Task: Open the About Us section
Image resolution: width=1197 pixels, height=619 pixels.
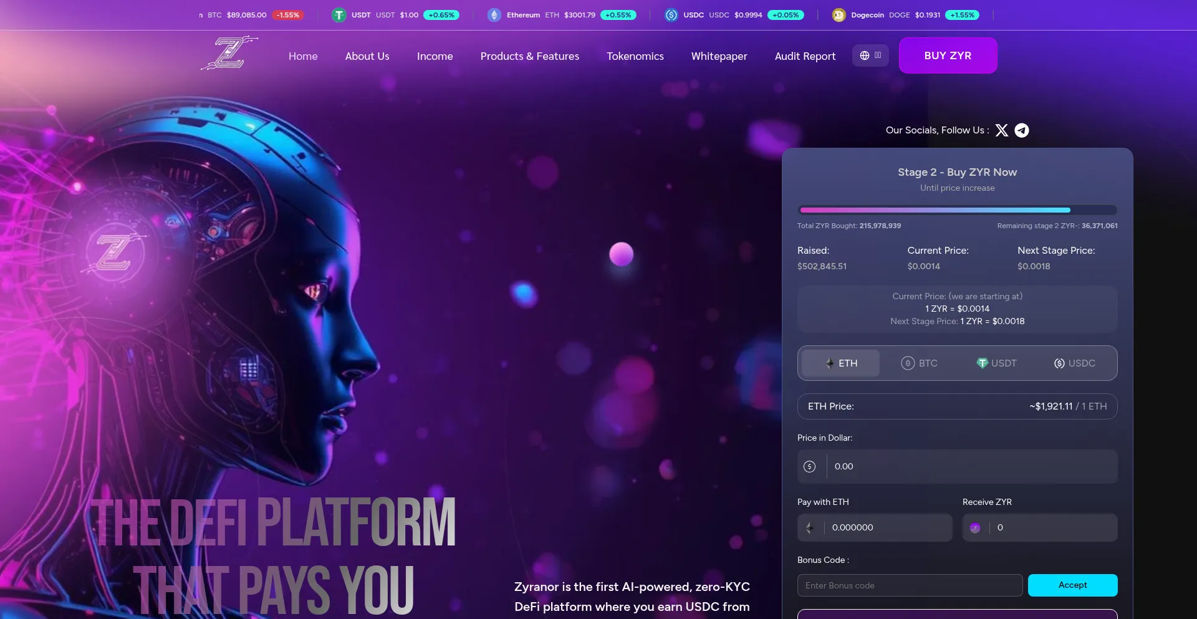Action: [367, 56]
